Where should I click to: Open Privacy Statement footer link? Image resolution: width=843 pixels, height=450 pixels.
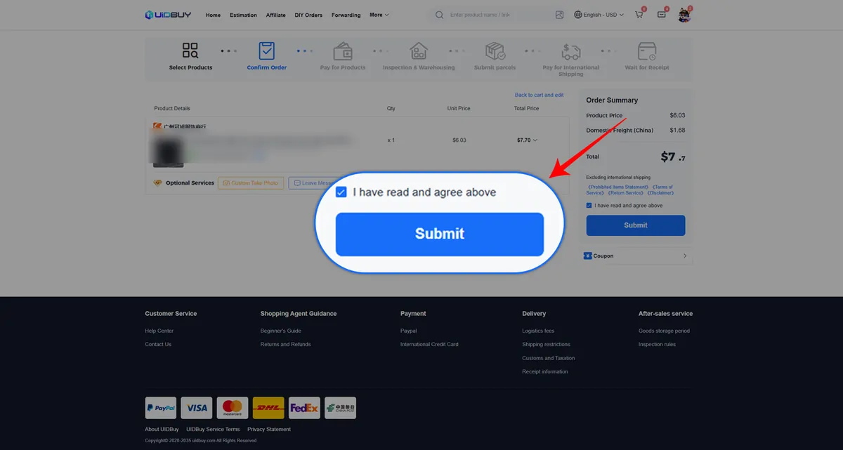point(269,429)
